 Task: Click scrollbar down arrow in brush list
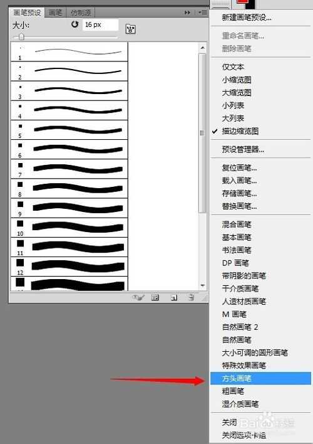202,285
